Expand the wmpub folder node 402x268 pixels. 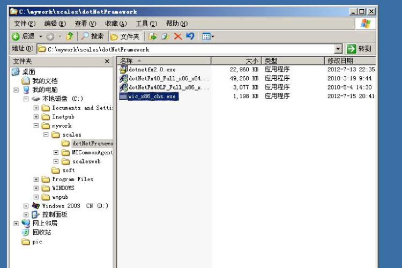coord(36,197)
